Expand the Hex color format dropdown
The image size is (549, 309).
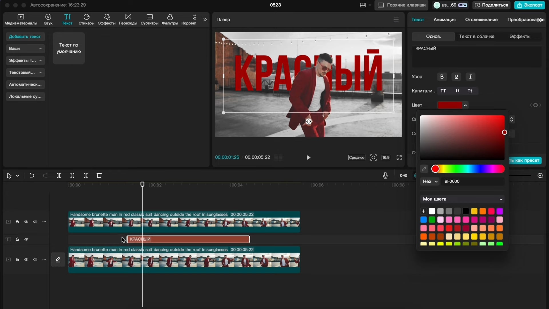(430, 181)
